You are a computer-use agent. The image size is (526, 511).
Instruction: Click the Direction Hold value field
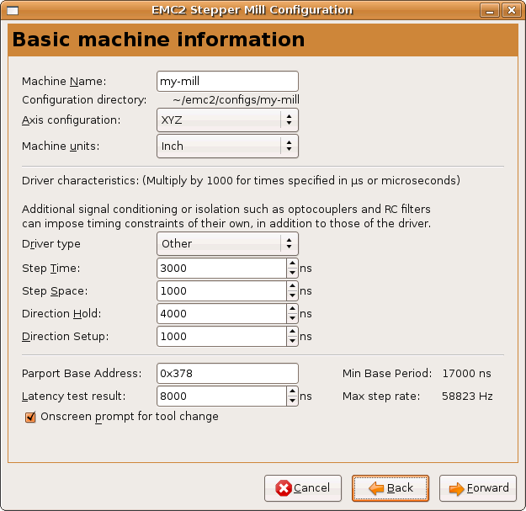(221, 314)
